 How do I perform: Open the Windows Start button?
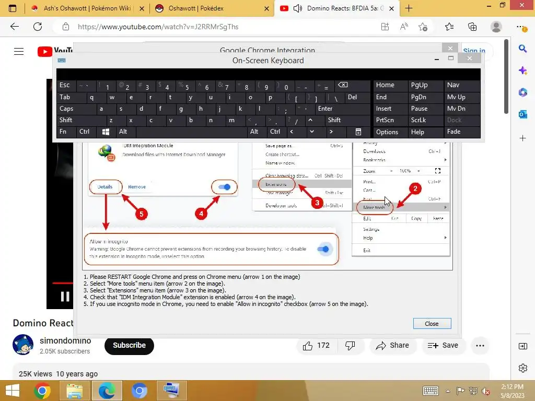coord(13,391)
